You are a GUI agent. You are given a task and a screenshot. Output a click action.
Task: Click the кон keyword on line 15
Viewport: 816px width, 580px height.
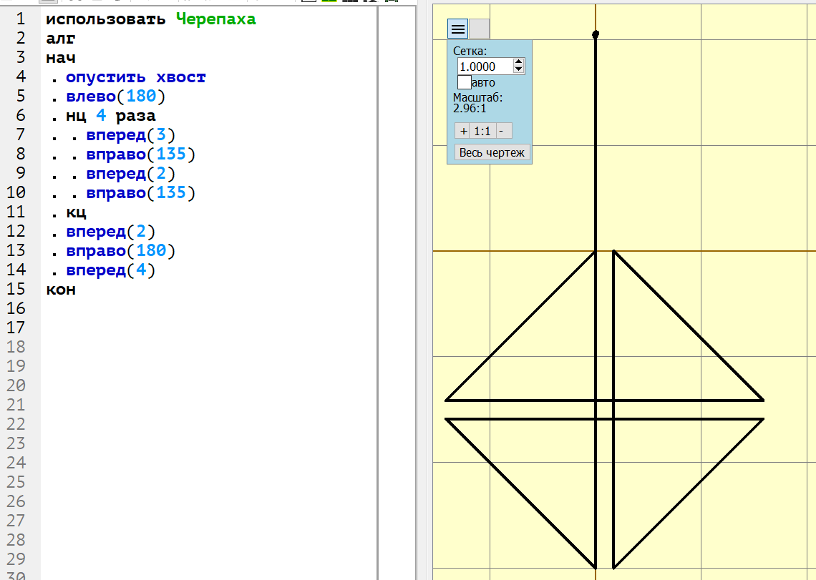60,289
